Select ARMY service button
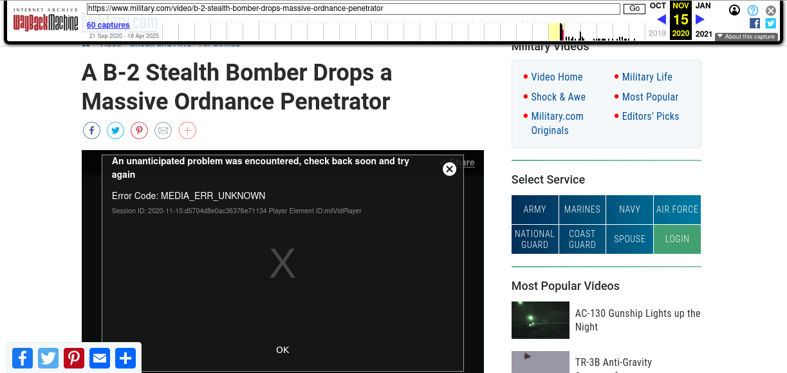Screen dimensions: 787x373 [535, 209]
